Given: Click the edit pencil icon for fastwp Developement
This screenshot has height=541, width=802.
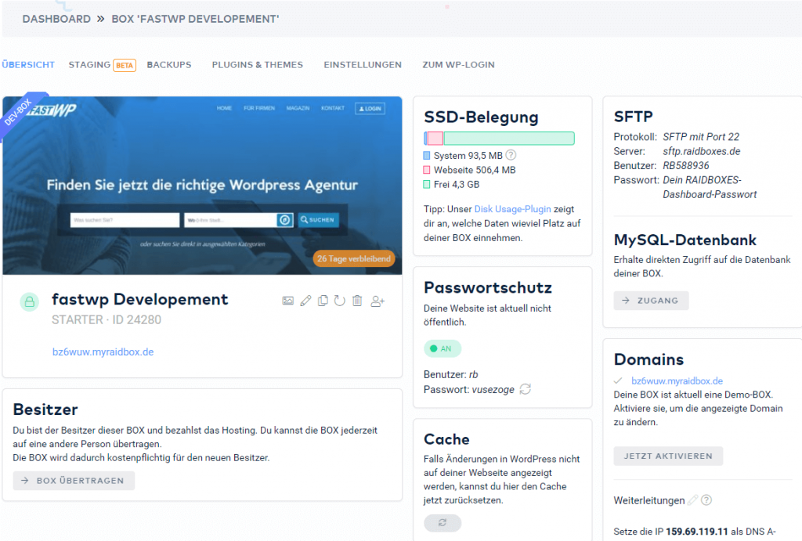Looking at the screenshot, I should pyautogui.click(x=305, y=300).
